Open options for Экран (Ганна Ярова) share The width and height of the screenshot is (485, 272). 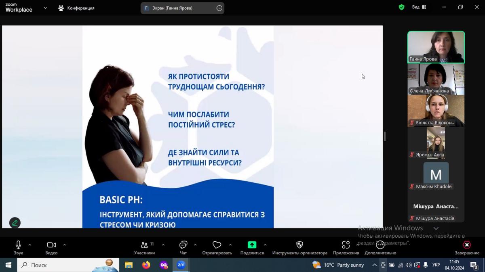219,8
